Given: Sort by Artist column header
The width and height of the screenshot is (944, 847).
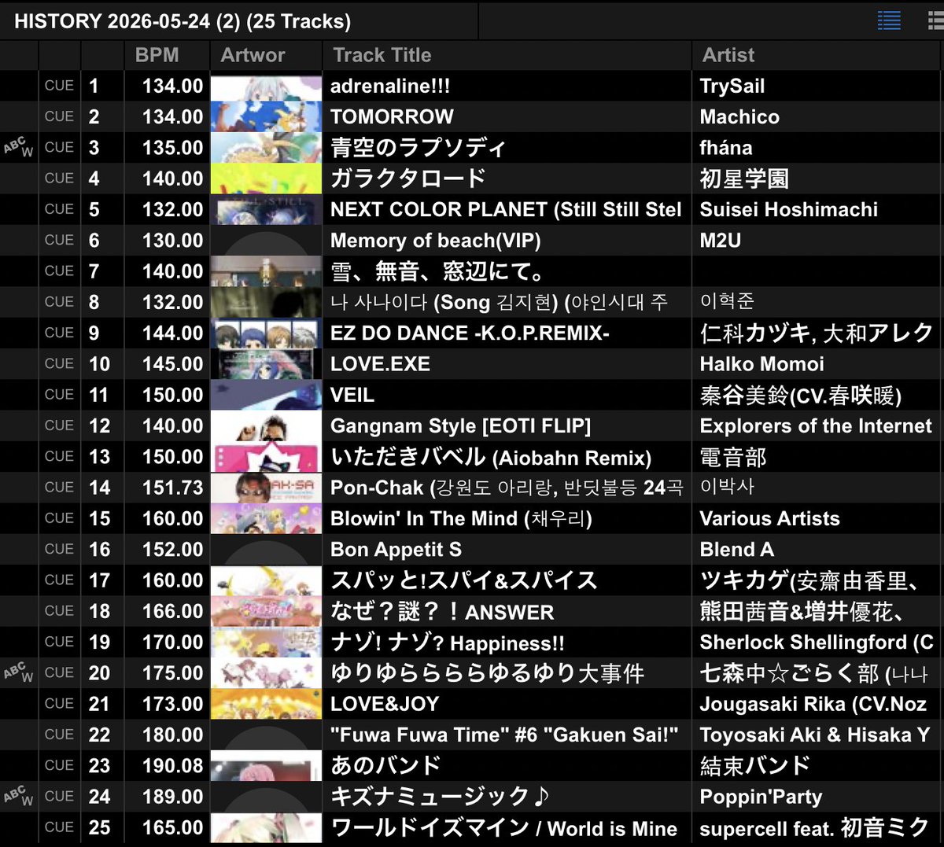Looking at the screenshot, I should point(728,55).
